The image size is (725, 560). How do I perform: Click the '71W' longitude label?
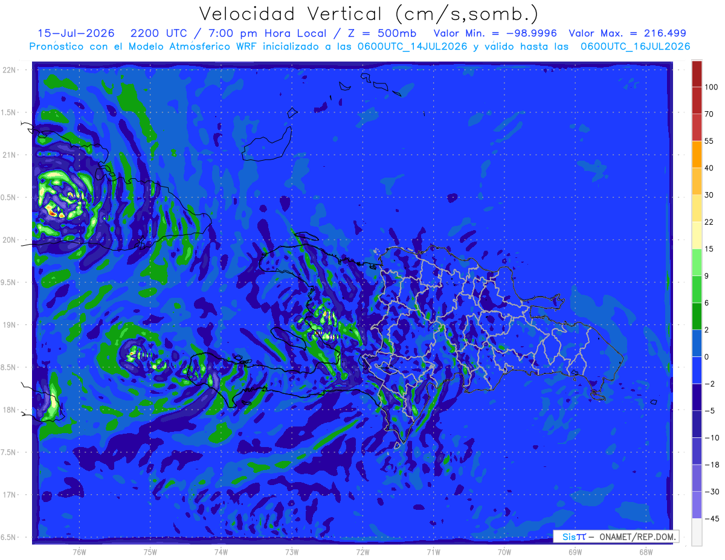(433, 552)
